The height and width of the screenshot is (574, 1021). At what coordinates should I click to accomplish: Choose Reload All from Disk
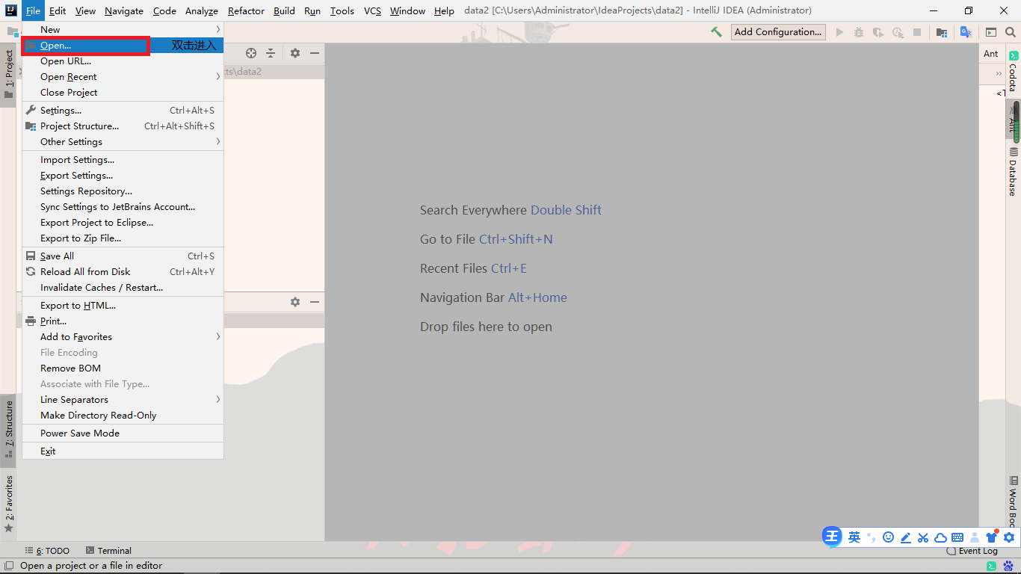(x=123, y=272)
